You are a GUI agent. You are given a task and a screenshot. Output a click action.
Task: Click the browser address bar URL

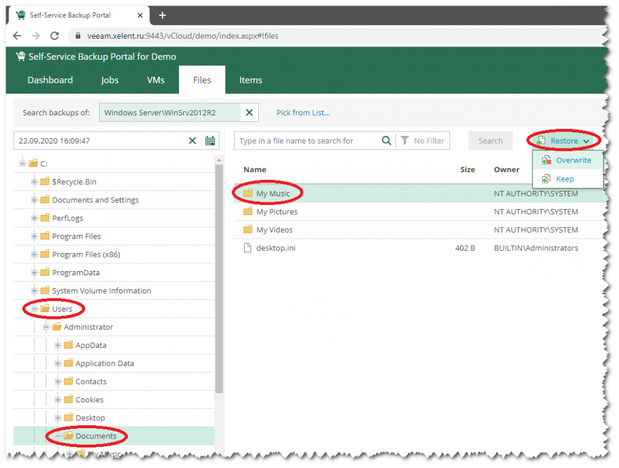(x=183, y=36)
